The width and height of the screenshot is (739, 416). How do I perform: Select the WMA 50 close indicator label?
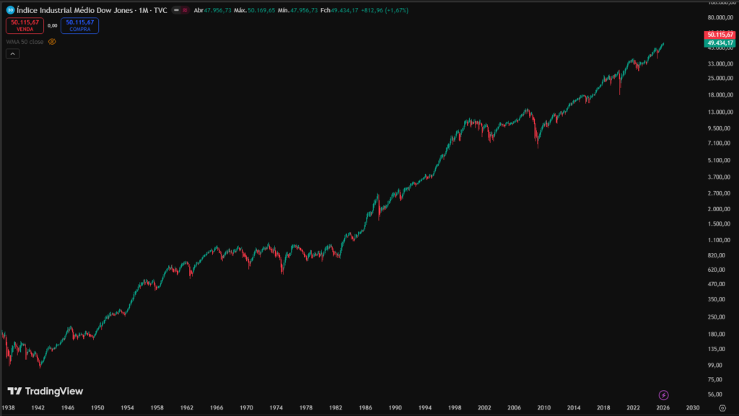pyautogui.click(x=24, y=41)
